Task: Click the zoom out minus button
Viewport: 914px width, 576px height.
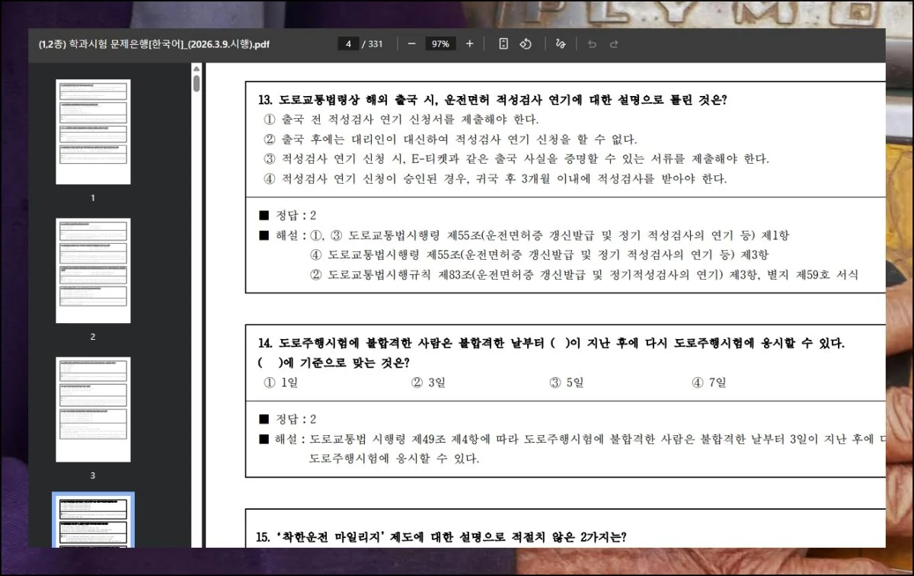Action: point(411,44)
